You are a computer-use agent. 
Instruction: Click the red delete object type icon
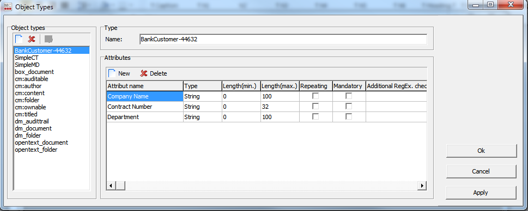click(32, 39)
